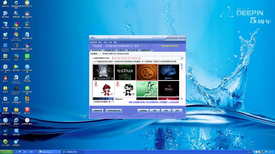Screen dimensions: 275x154
Task: Open the QQ音乐 desktop icon
Action: [x=5, y=89]
